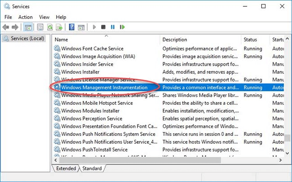Click 'Enables spatial perception, spatial...' description
Viewport: 292px width, 182px height.
coord(200,119)
